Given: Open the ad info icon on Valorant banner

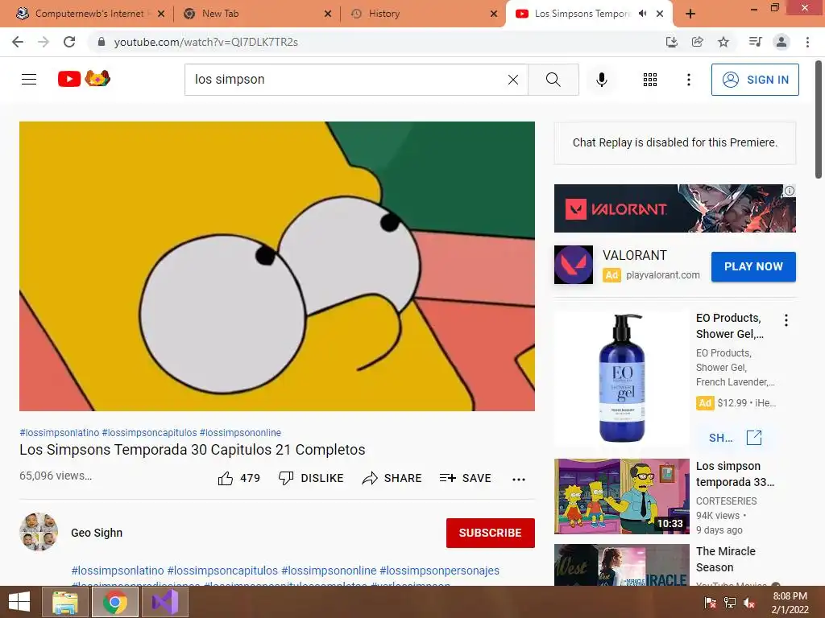Looking at the screenshot, I should tap(790, 191).
